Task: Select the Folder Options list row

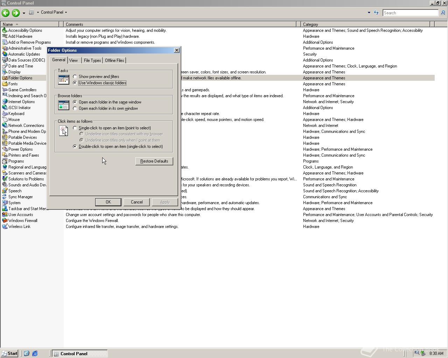Action: pyautogui.click(x=217, y=78)
